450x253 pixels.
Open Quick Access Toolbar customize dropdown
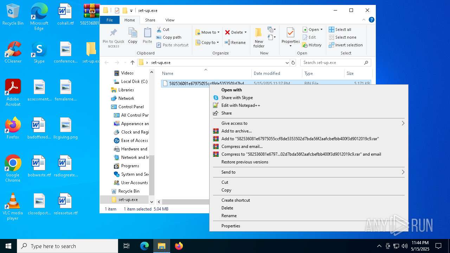pos(131,11)
